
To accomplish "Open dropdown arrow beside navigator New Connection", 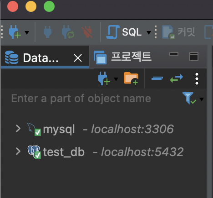I will [116, 79].
